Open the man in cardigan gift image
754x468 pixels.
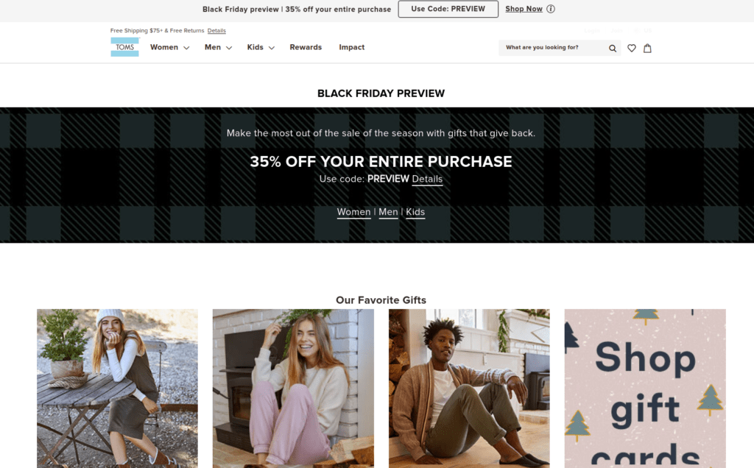[x=469, y=389]
